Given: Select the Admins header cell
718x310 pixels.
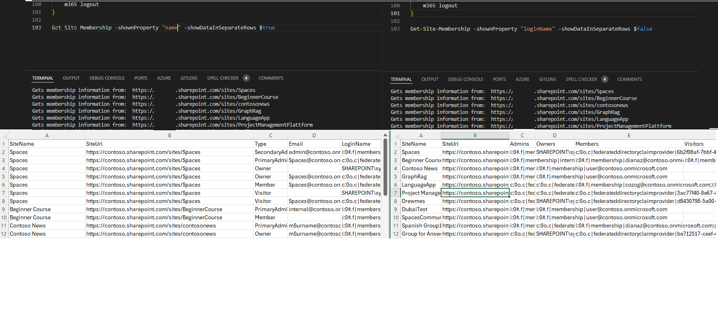Looking at the screenshot, I should 522,144.
